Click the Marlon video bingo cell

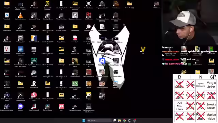coord(211,117)
